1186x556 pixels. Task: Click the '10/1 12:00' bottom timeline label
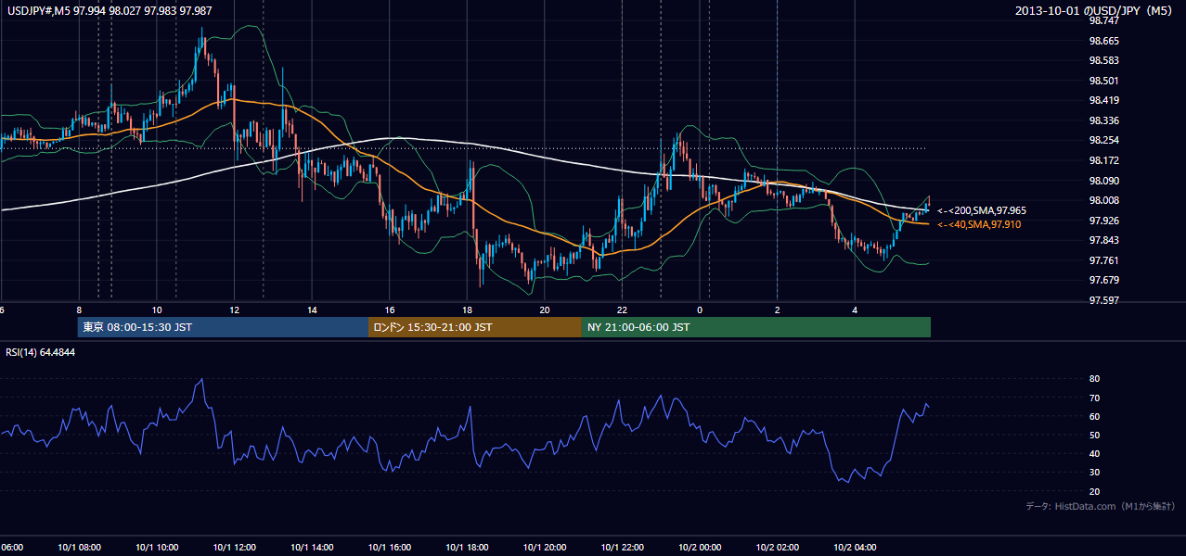click(234, 547)
